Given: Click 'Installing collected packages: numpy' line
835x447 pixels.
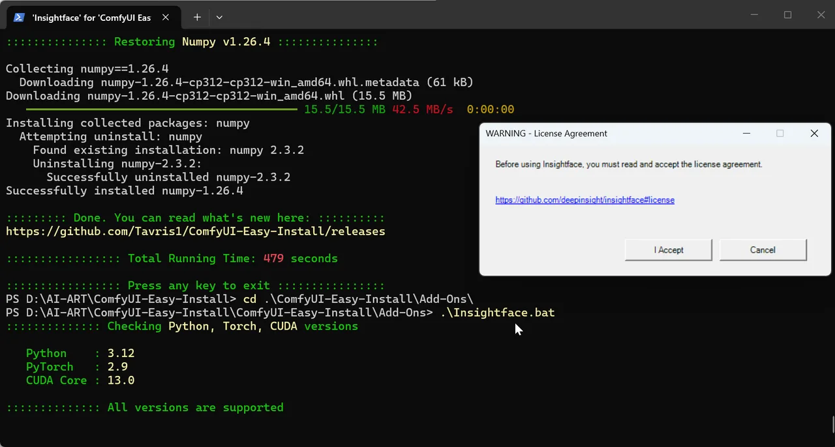Looking at the screenshot, I should pyautogui.click(x=128, y=123).
